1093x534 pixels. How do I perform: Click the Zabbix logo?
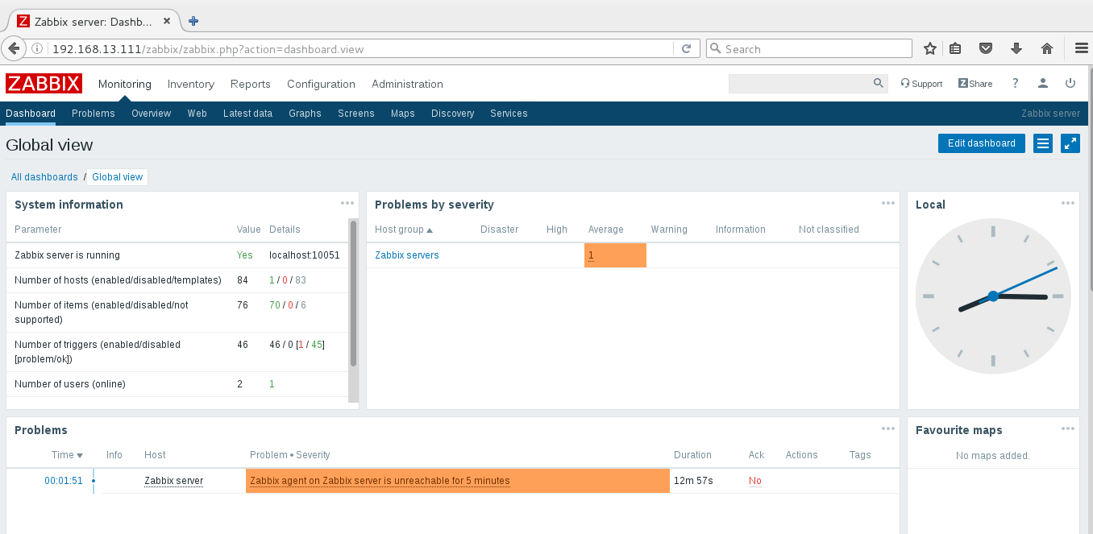44,84
